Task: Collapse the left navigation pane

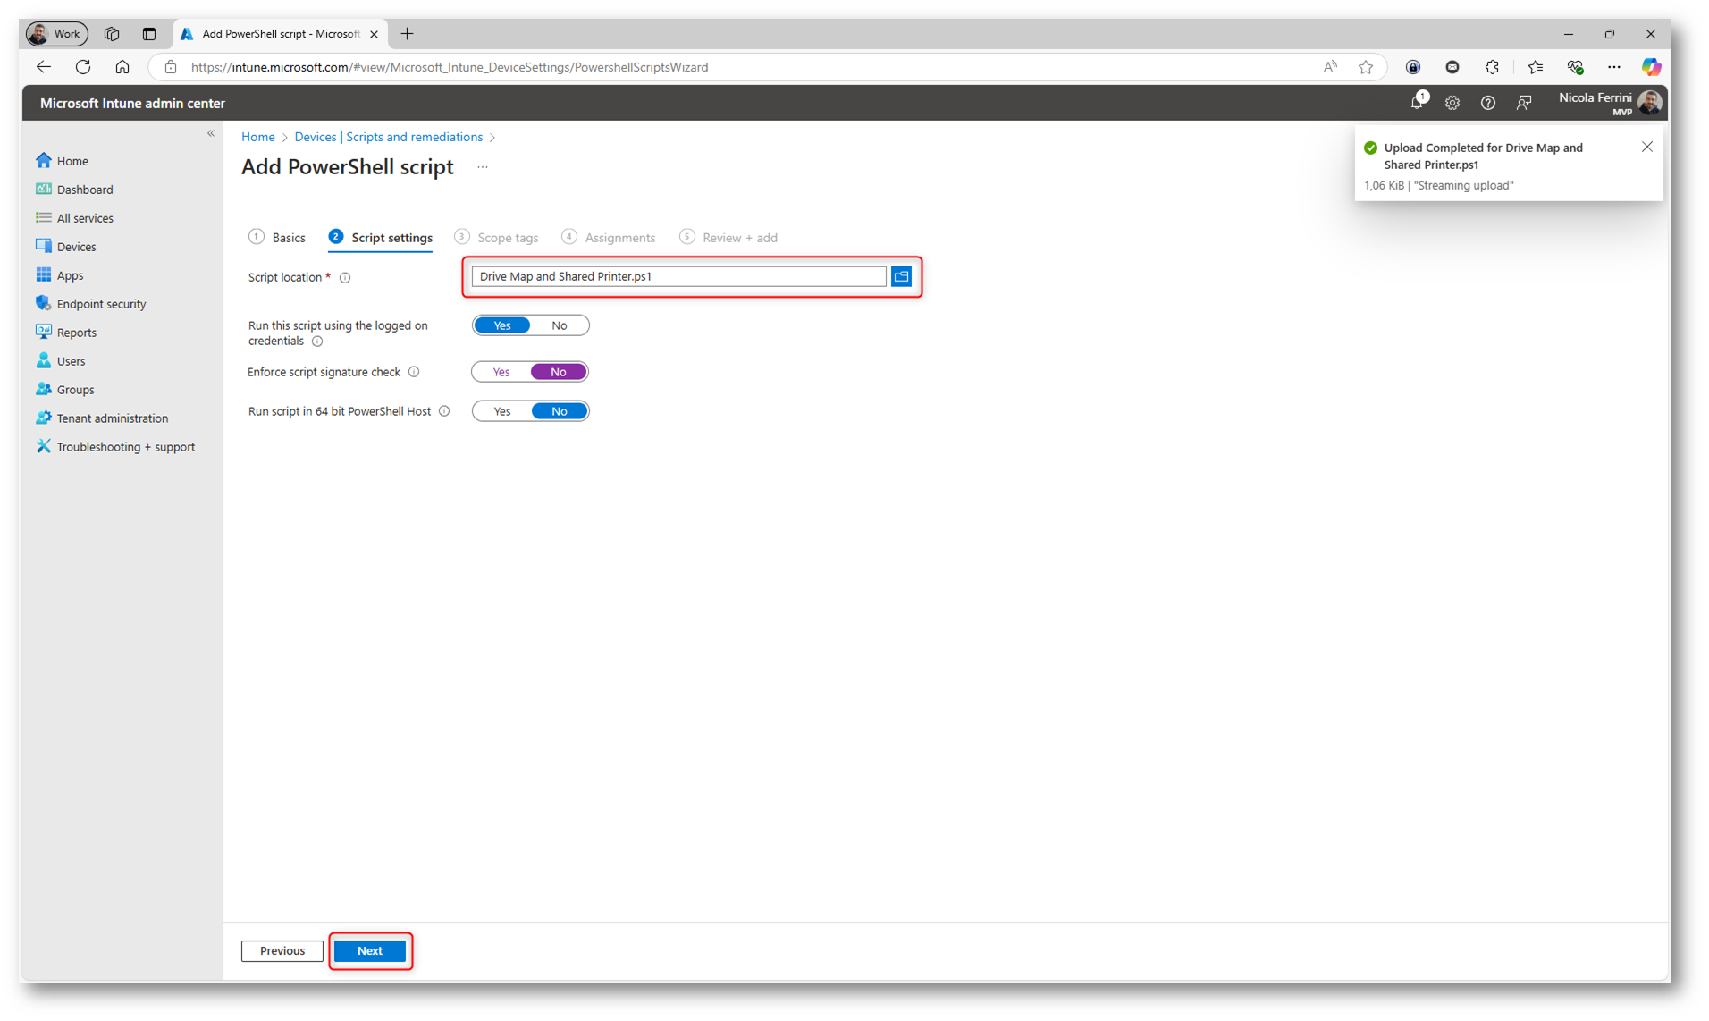Action: 211,133
